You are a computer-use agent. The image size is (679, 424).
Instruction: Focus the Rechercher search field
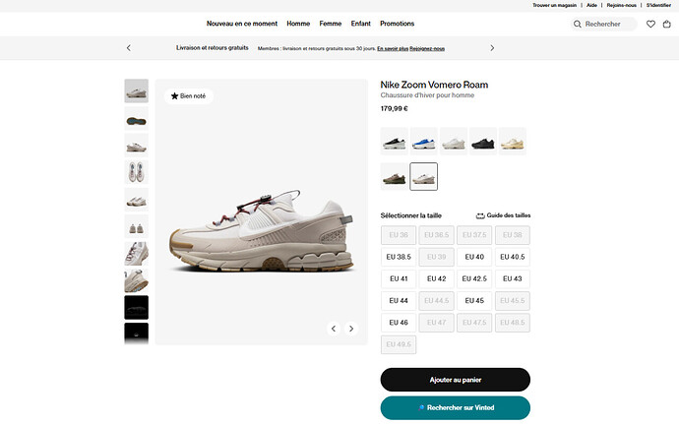tap(604, 25)
